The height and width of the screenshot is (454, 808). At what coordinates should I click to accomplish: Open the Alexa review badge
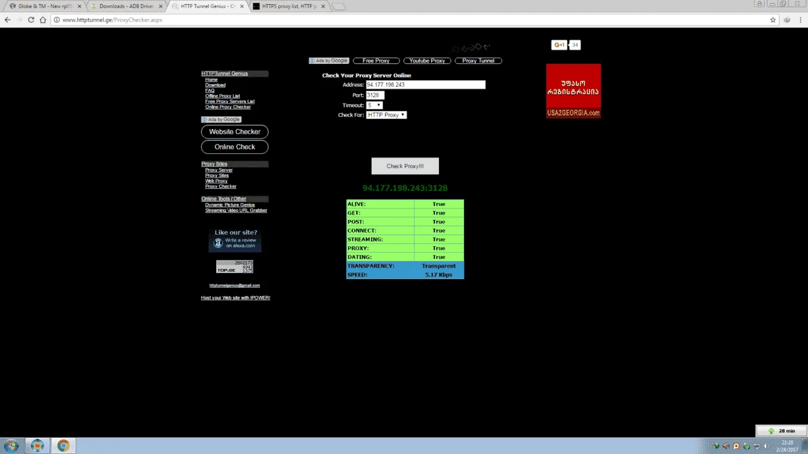235,240
